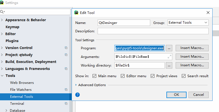This screenshot has width=219, height=112.
Task: Disable the Project views checkbox
Action: tap(152, 76)
